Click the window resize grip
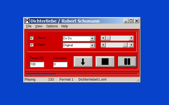This screenshot has height=105, width=169. click(x=138, y=80)
